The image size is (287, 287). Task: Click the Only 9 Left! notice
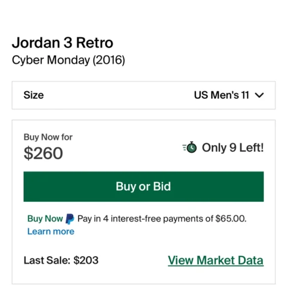point(233,147)
